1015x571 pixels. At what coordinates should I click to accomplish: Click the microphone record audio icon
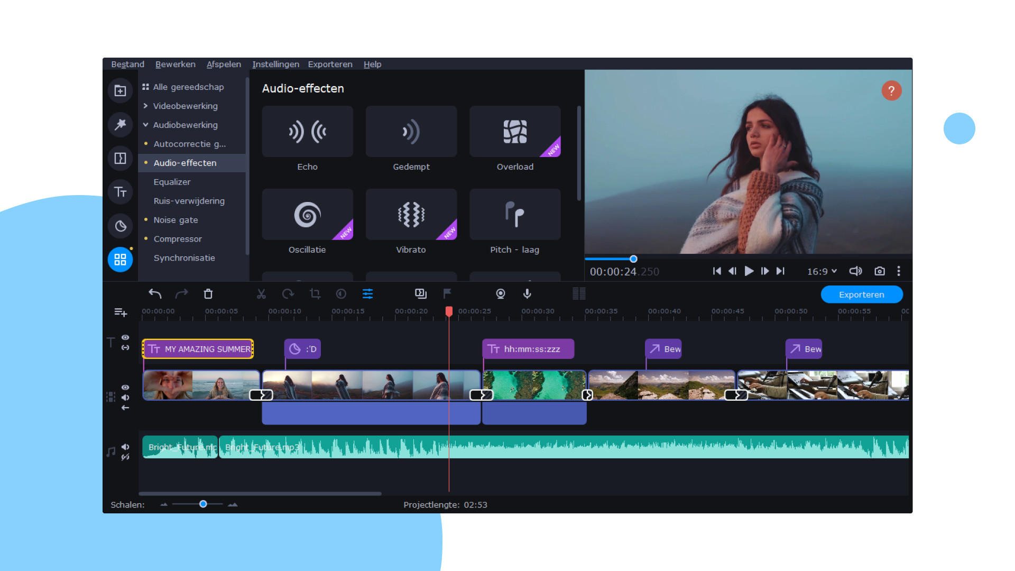pos(527,293)
